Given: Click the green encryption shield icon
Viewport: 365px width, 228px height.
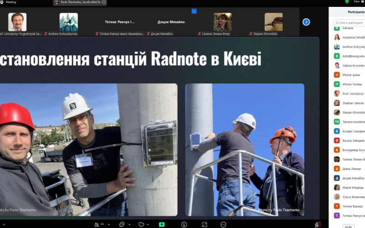Looking at the screenshot, I should click(347, 2).
